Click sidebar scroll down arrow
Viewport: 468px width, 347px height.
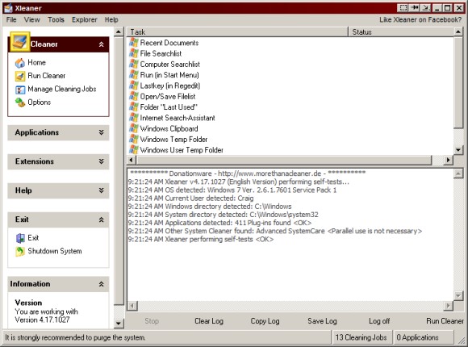pyautogui.click(x=119, y=323)
